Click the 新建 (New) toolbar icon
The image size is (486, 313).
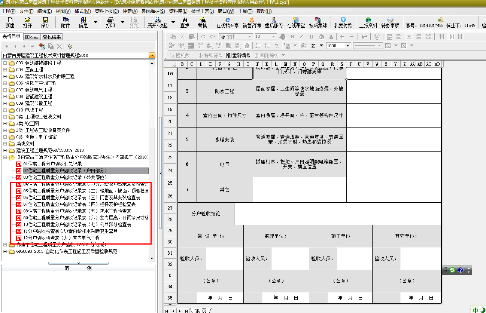click(10, 22)
